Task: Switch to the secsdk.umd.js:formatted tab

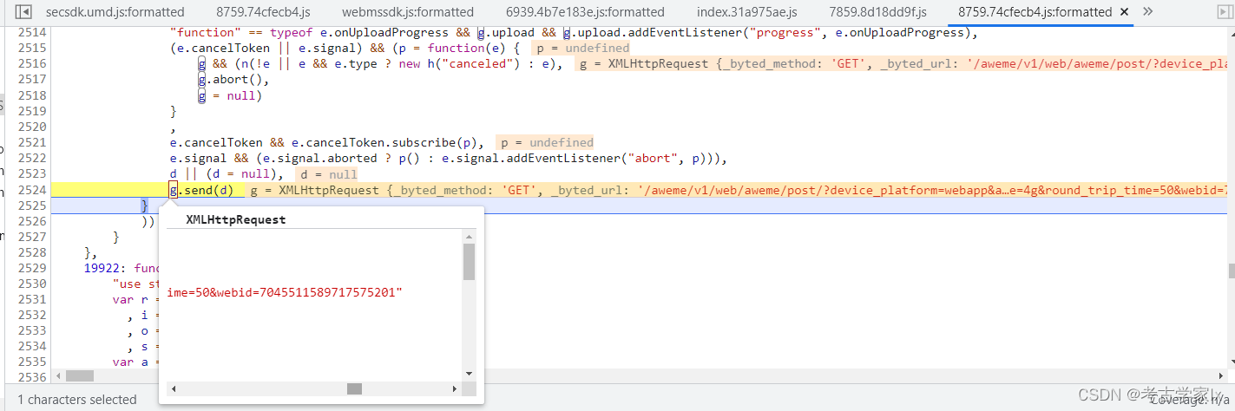Action: coord(115,12)
